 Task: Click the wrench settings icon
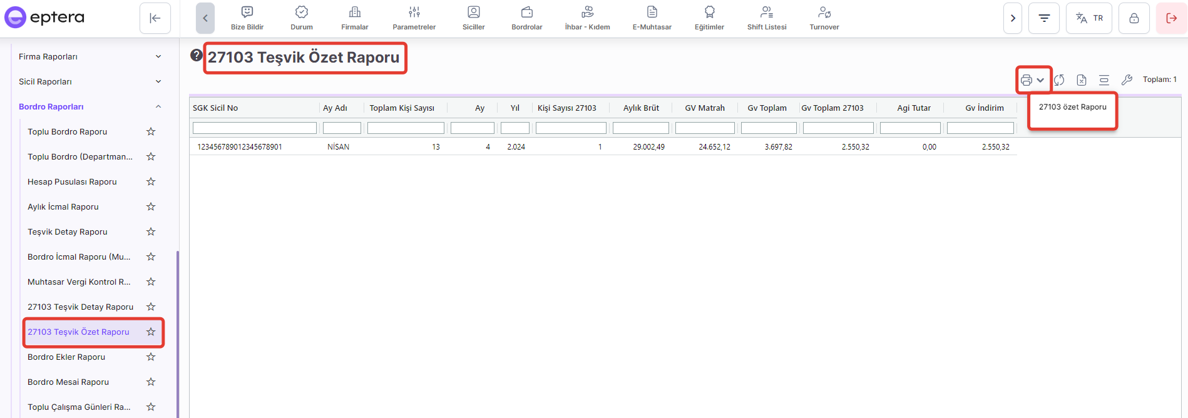point(1127,80)
